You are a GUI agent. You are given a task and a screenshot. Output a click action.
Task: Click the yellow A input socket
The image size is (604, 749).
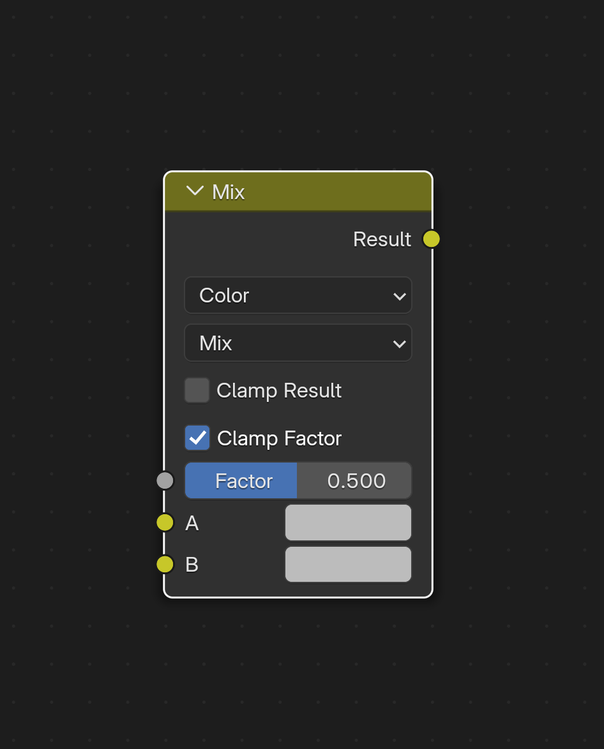[165, 523]
